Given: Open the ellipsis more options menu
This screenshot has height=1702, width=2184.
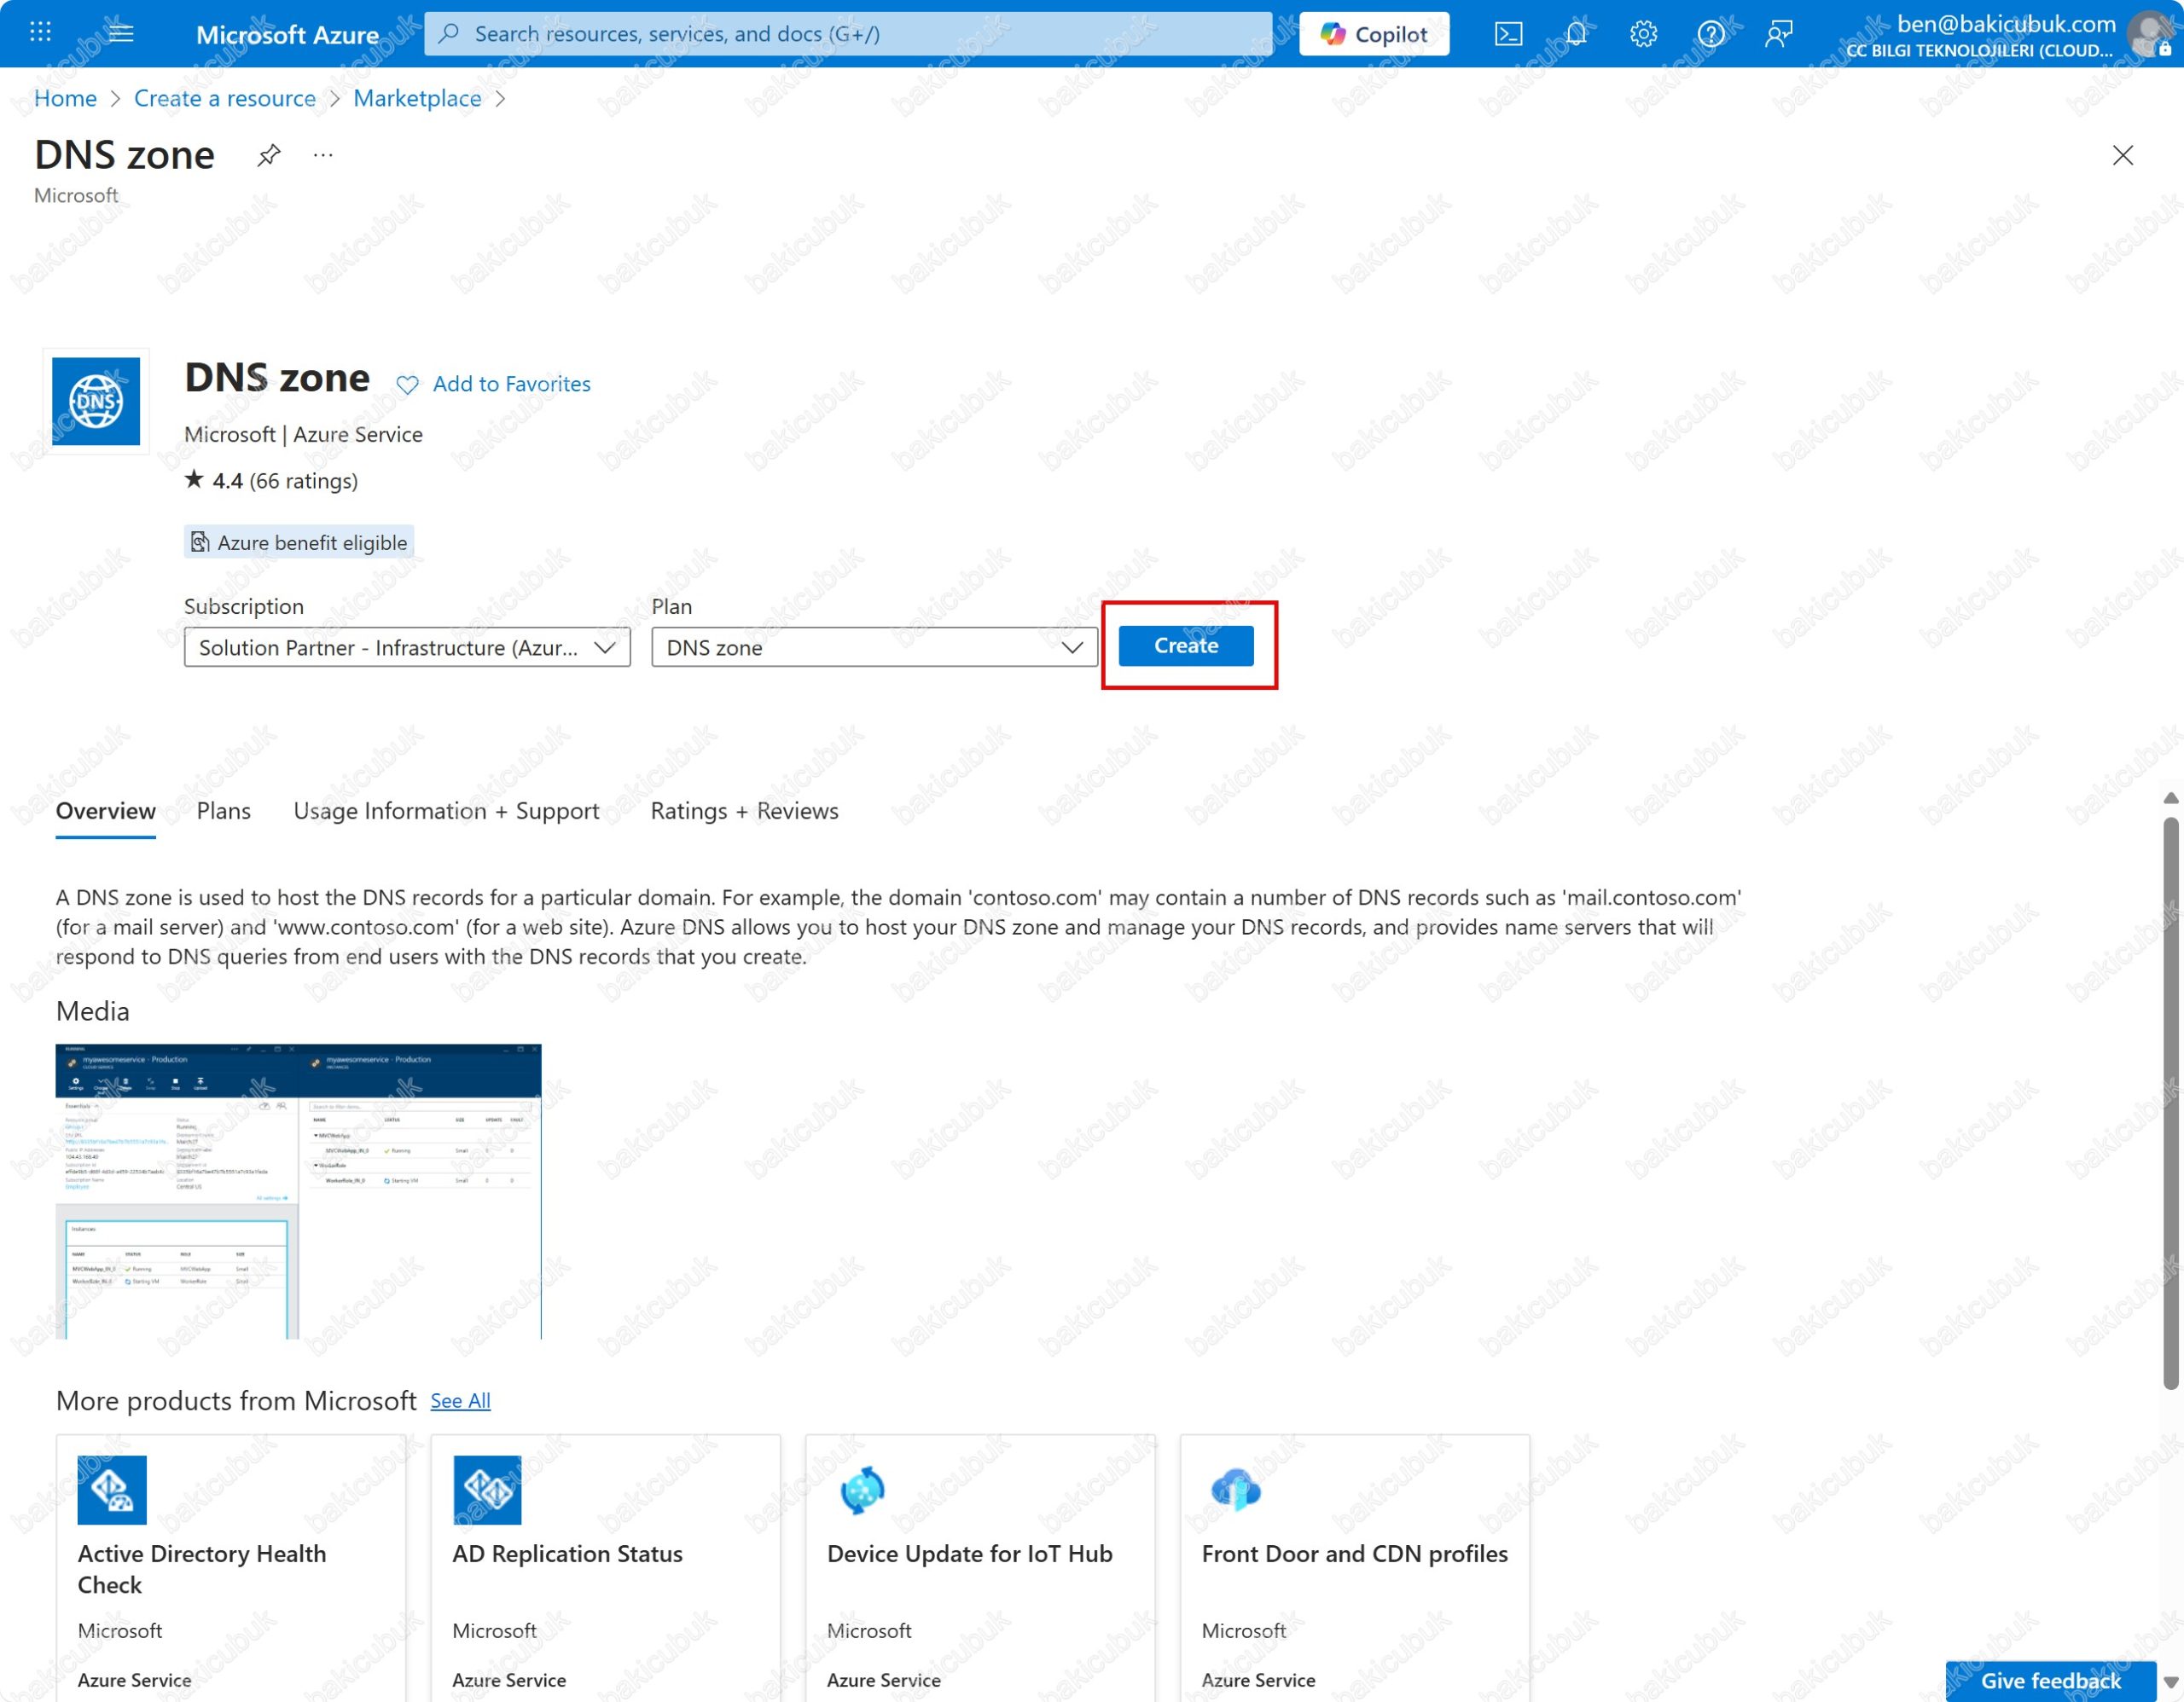Looking at the screenshot, I should (323, 155).
